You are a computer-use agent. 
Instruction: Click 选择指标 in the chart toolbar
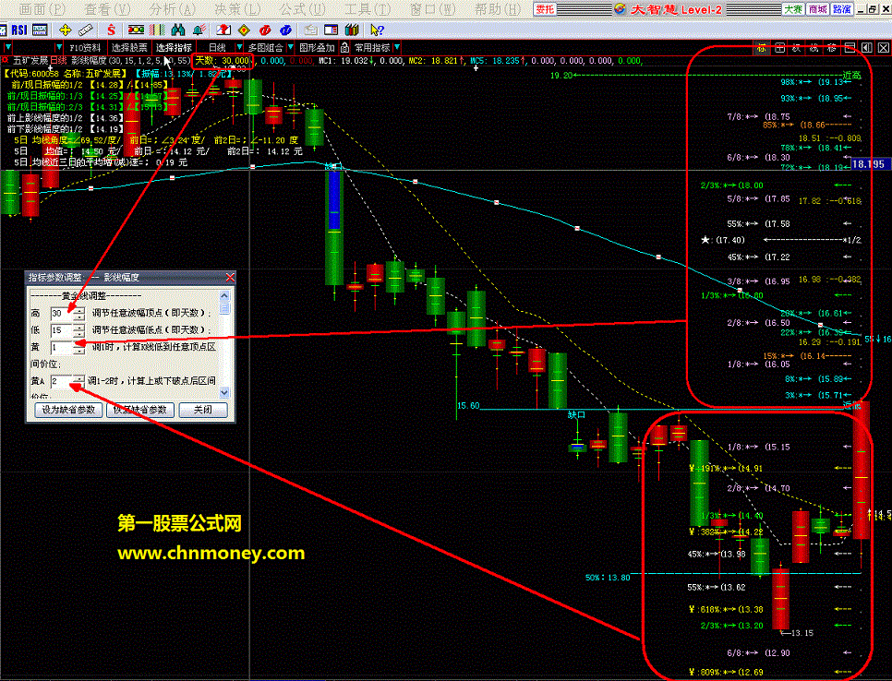(x=175, y=48)
